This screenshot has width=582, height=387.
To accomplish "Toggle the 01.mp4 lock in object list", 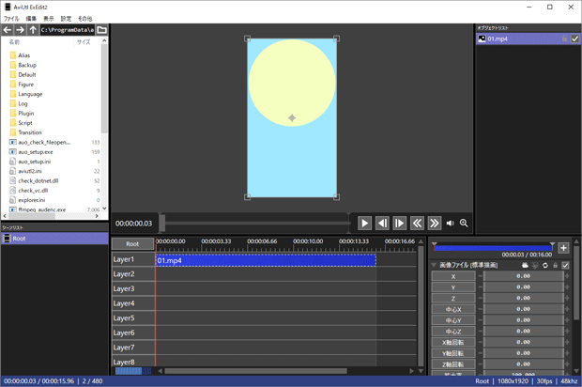I will point(564,39).
